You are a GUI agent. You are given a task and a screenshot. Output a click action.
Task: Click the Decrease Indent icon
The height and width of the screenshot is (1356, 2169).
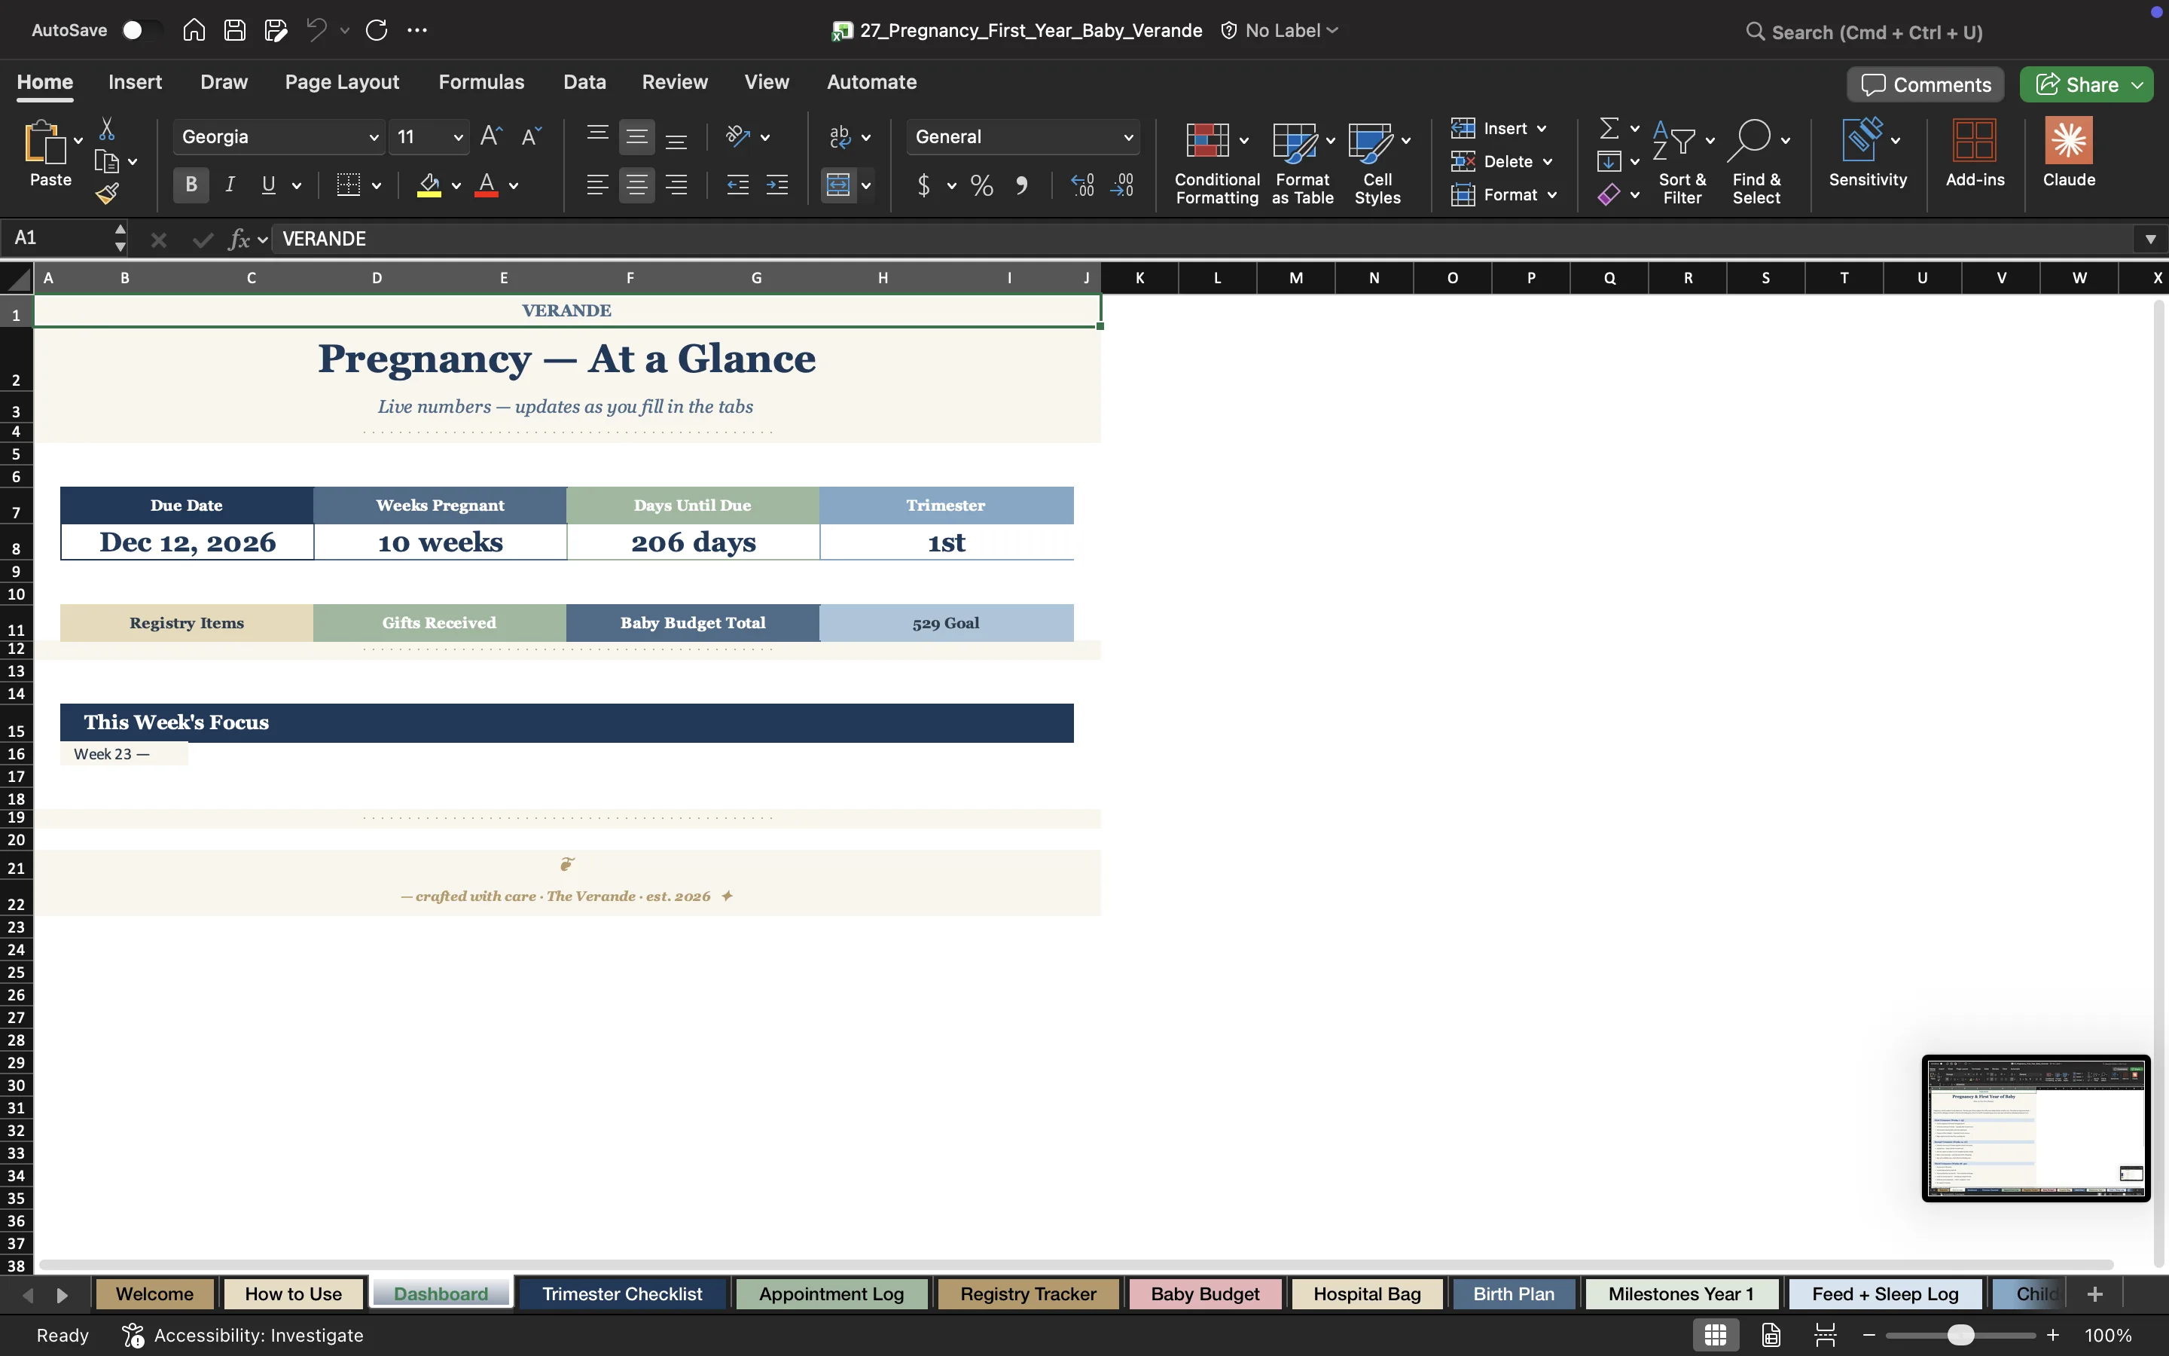(x=737, y=185)
